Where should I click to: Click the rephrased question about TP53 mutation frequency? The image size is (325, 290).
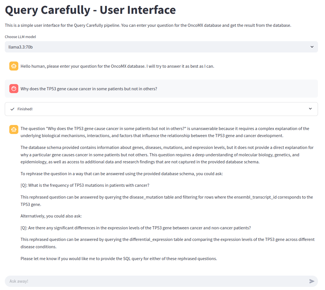[85, 185]
